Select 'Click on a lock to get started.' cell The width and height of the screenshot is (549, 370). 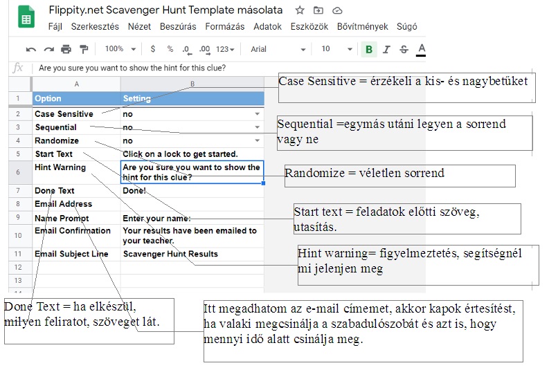coord(192,154)
